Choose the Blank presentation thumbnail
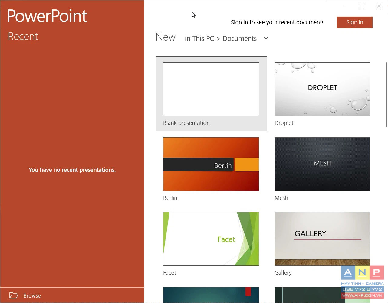388x303 pixels. pos(211,89)
